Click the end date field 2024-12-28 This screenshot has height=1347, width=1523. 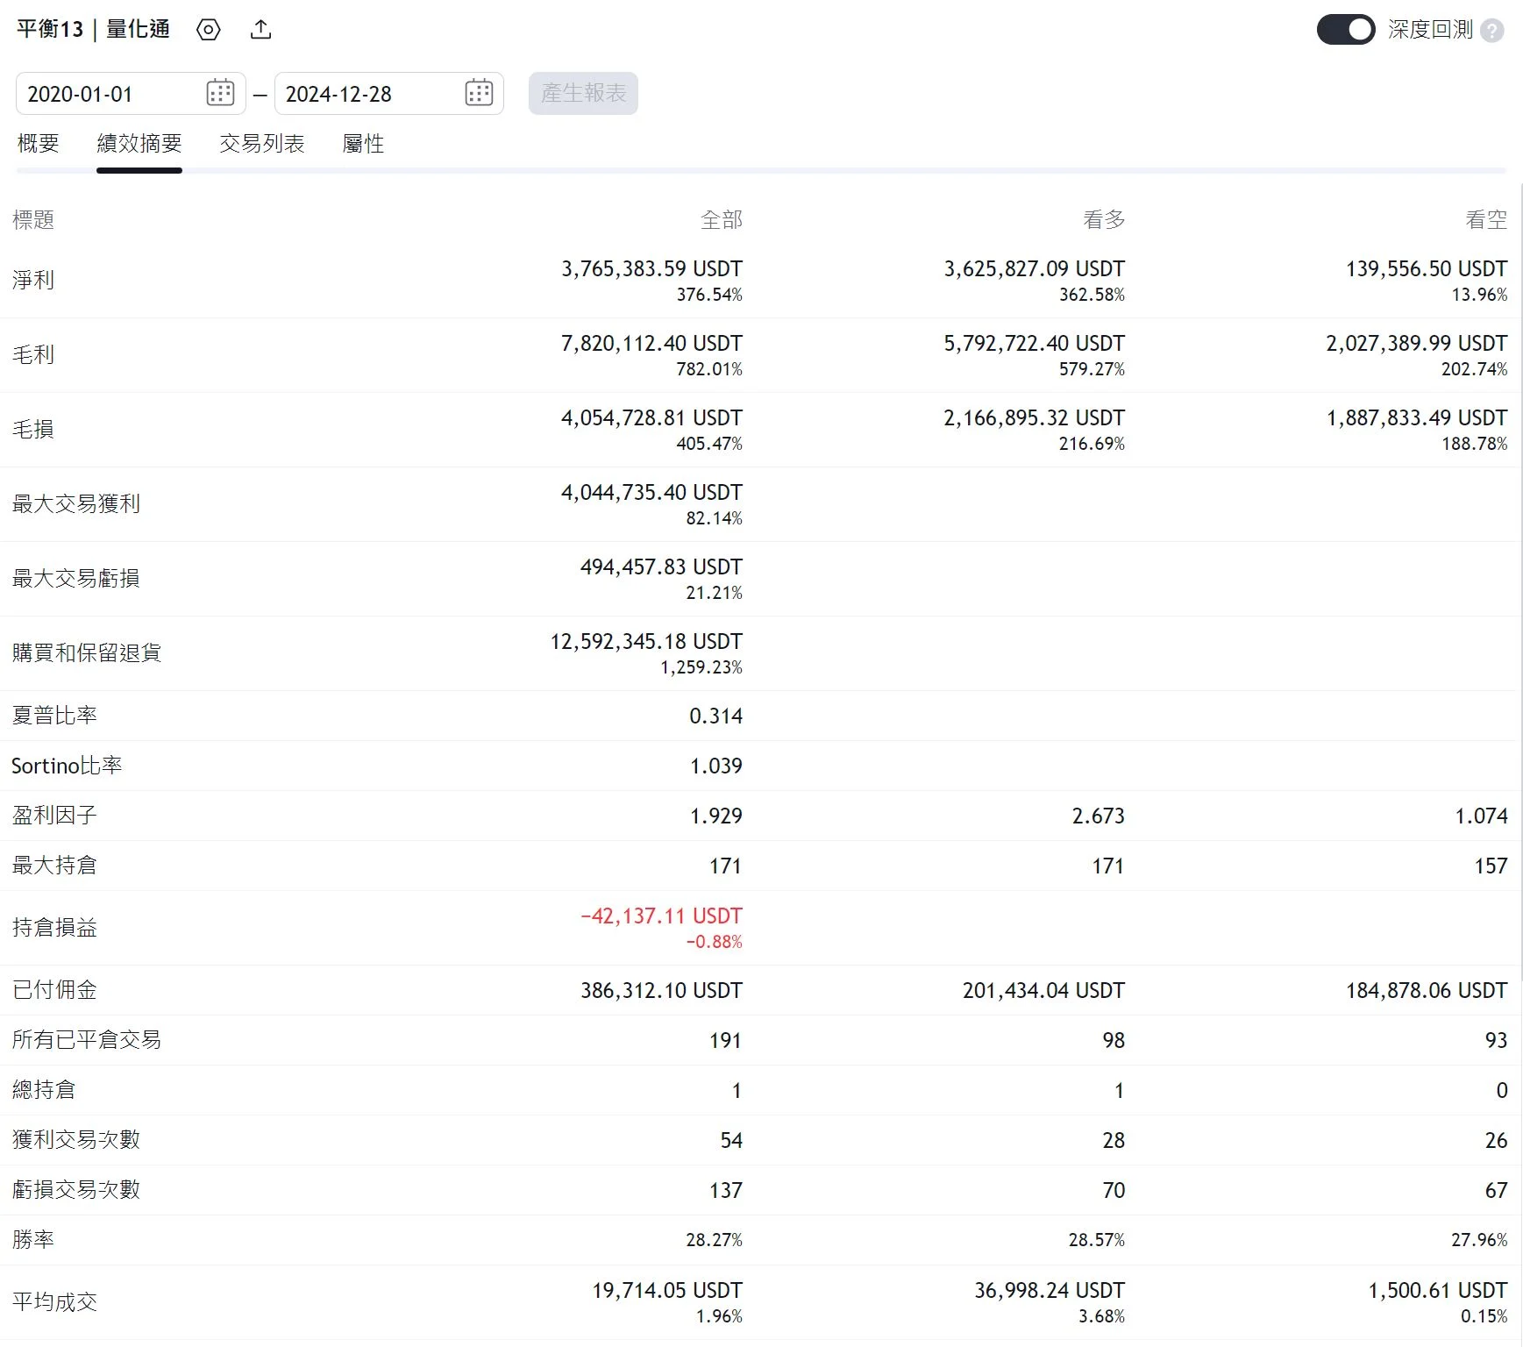389,93
